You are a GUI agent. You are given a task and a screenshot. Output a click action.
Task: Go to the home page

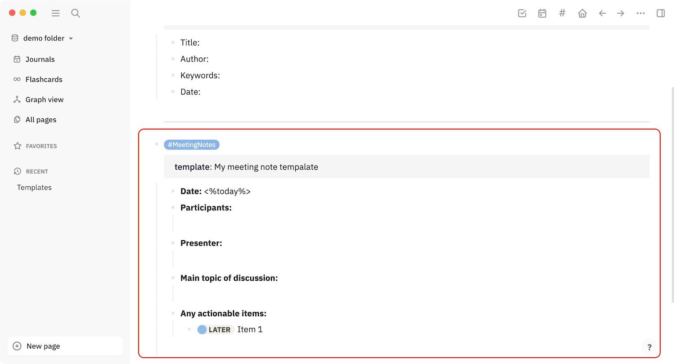(582, 13)
